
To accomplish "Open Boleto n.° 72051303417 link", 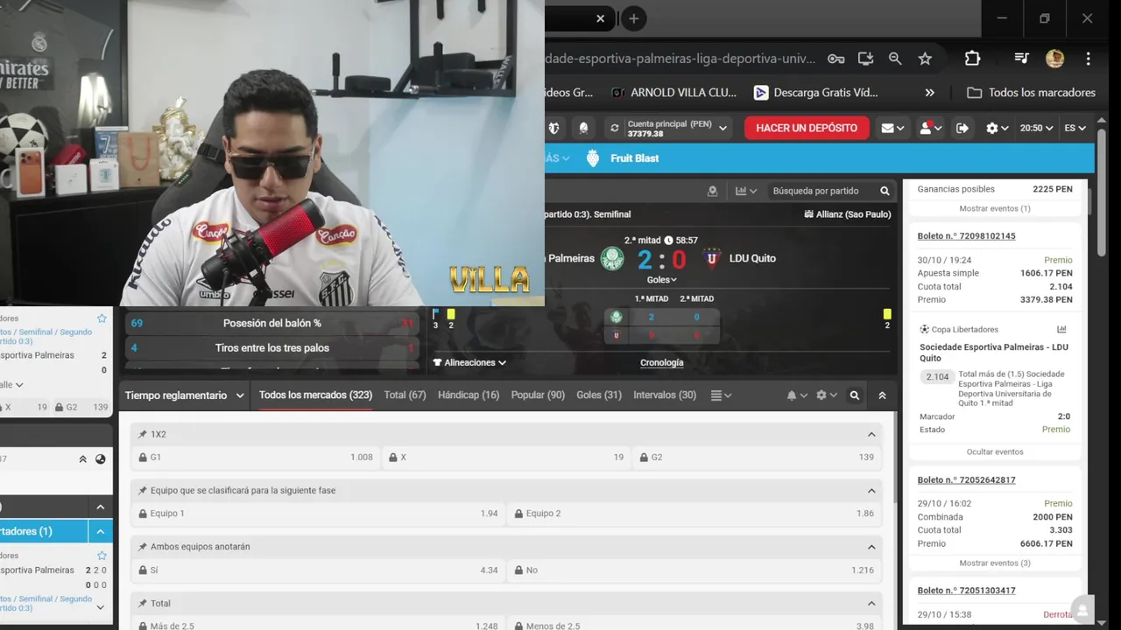I will [966, 591].
